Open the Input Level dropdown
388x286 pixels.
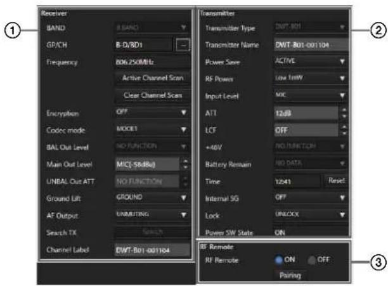pyautogui.click(x=311, y=95)
